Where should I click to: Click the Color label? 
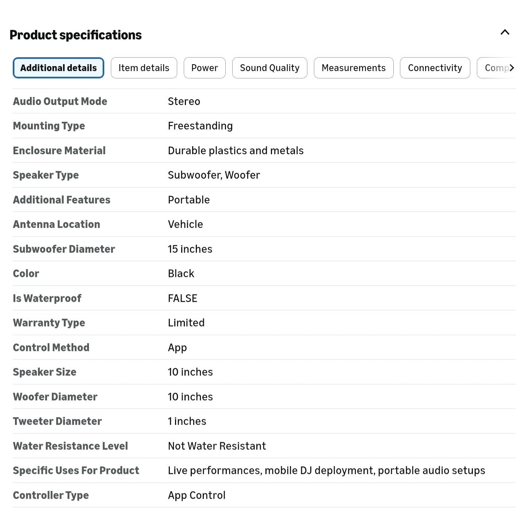click(x=26, y=273)
